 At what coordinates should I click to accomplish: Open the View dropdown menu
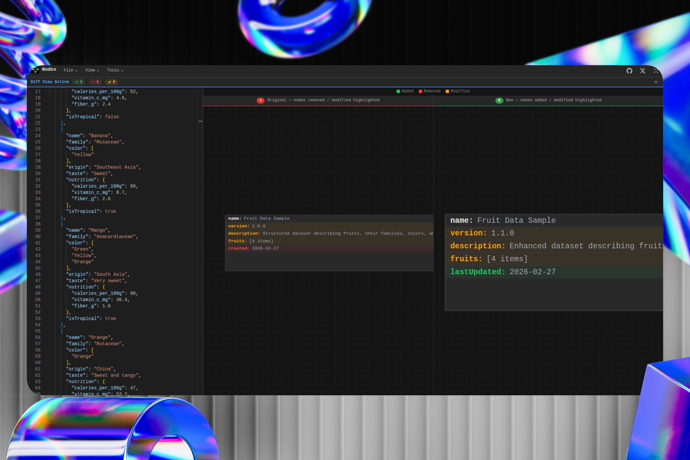click(x=92, y=70)
